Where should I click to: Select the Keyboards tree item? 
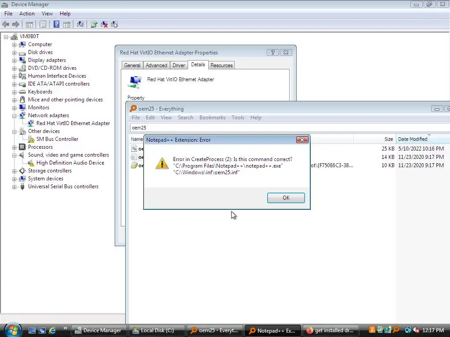point(40,92)
